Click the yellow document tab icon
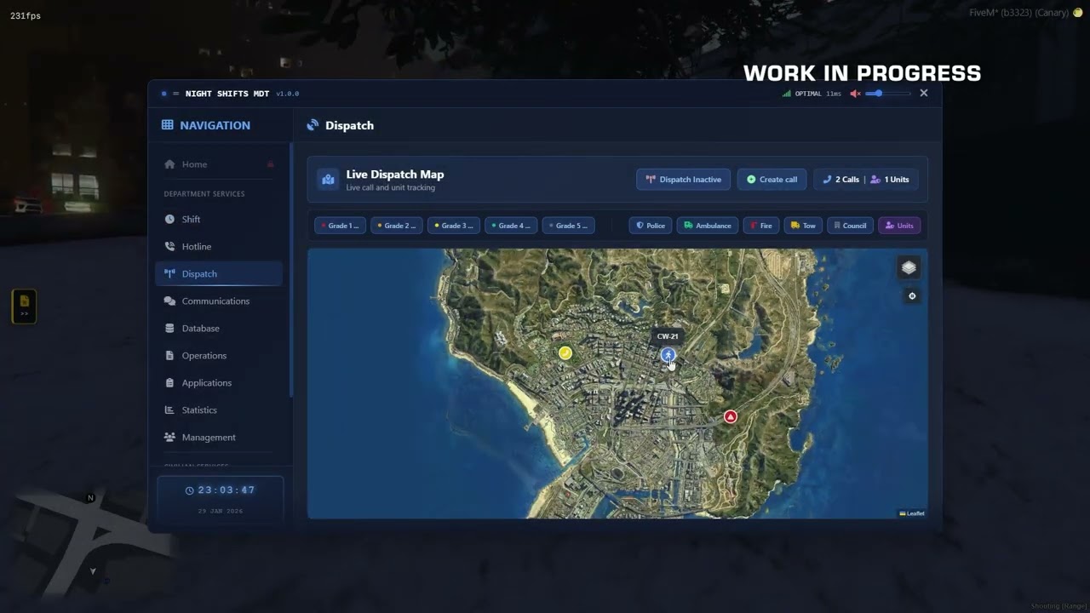 pos(24,306)
